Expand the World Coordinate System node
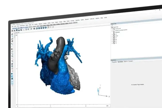162x108 pixels. point(112,31)
